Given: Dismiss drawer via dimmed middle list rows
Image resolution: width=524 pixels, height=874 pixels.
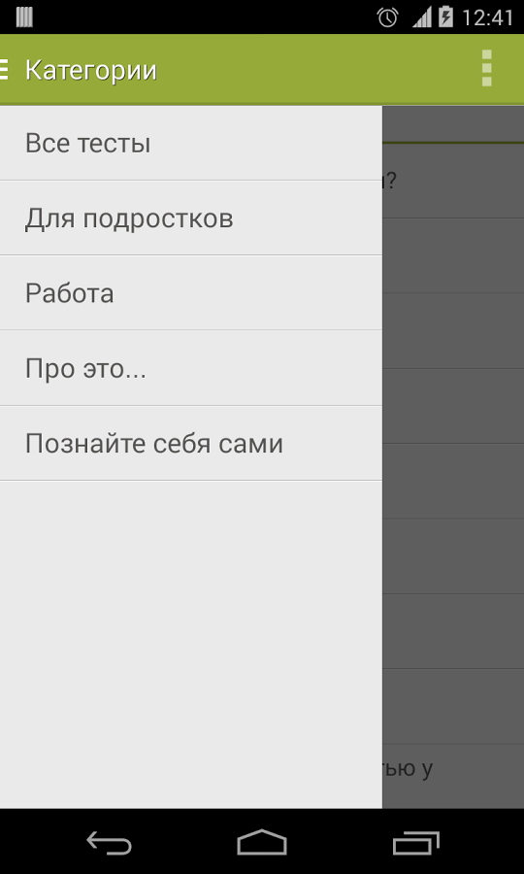Looking at the screenshot, I should tap(453, 481).
